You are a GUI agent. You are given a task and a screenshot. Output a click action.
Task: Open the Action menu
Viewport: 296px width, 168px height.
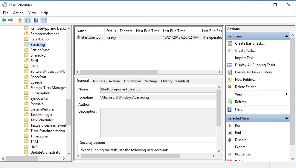(18, 13)
